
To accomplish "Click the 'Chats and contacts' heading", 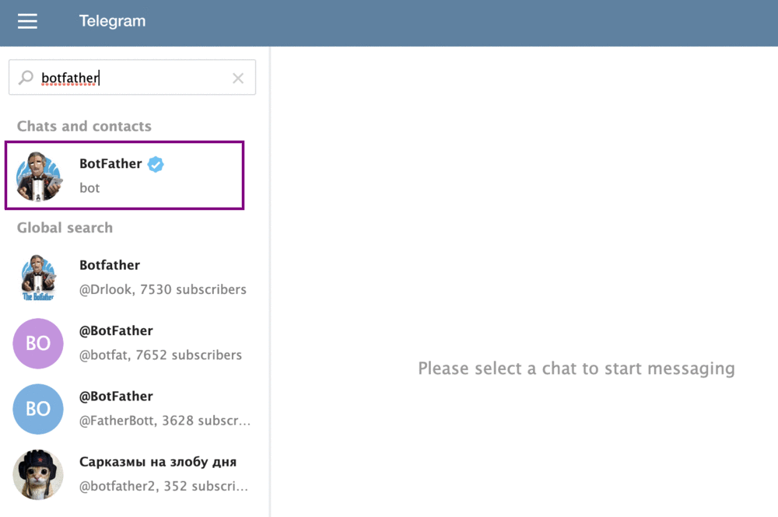I will [x=84, y=127].
